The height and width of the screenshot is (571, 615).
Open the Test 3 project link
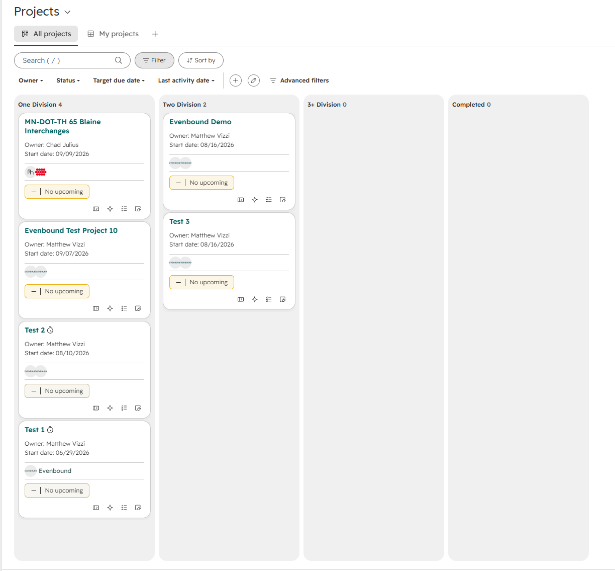tap(179, 221)
